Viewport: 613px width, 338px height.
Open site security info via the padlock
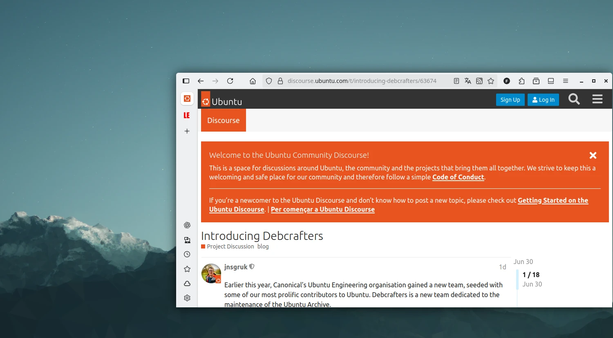coord(280,81)
